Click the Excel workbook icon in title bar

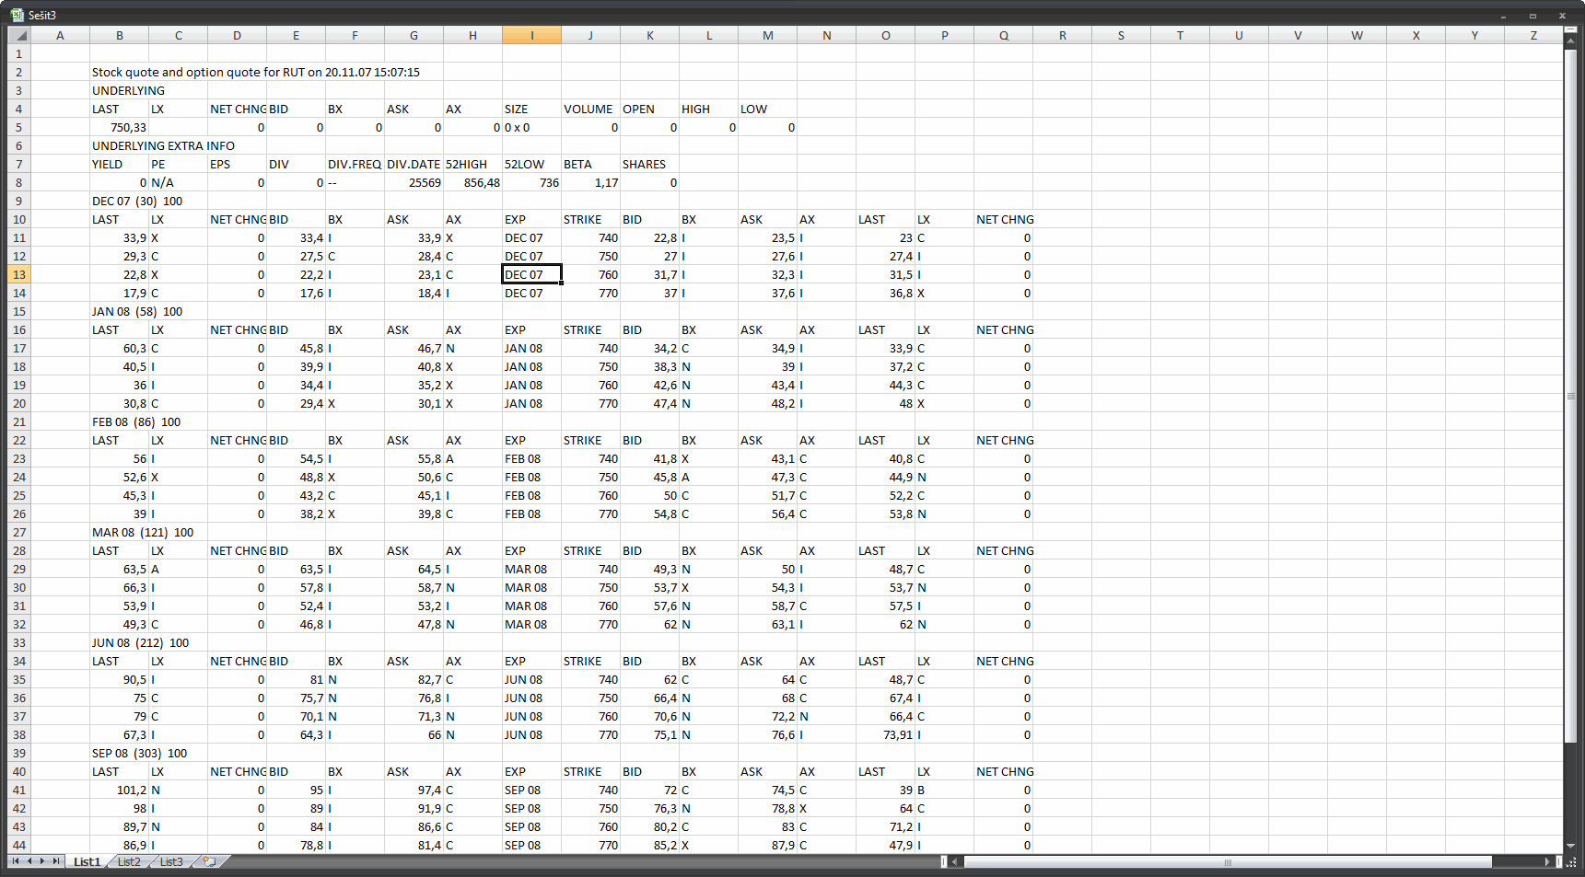click(x=17, y=15)
